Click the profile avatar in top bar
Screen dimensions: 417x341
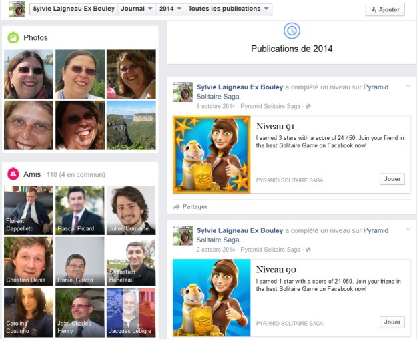(x=17, y=9)
